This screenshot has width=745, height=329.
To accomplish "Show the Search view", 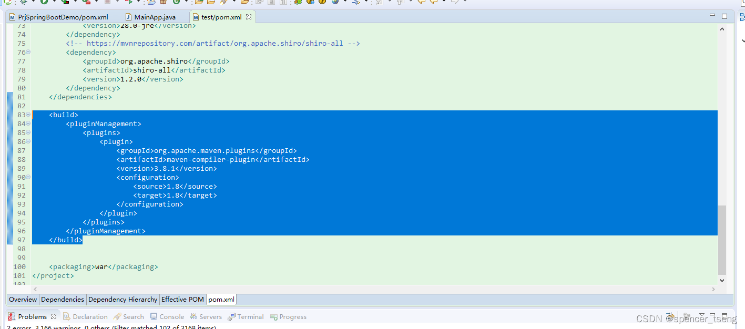I will pos(128,316).
